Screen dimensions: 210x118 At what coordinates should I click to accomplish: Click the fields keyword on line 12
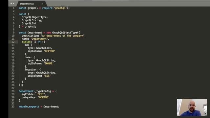[x=26, y=42]
